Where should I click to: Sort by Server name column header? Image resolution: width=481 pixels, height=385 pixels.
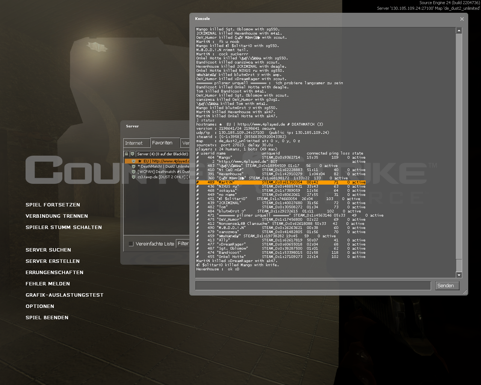tap(163, 154)
